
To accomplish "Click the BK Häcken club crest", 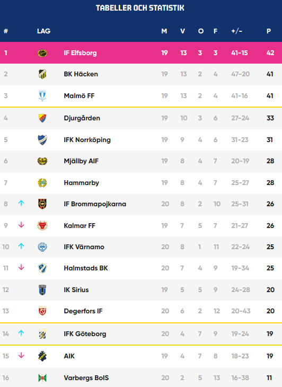I will [x=42, y=74].
